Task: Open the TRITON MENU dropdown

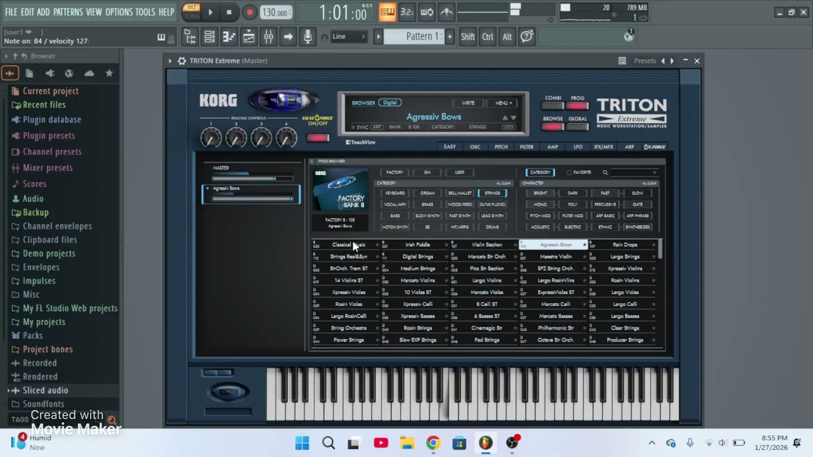Action: tap(502, 103)
